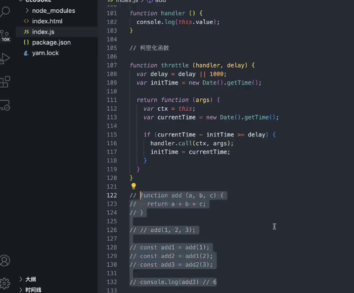Image resolution: width=354 pixels, height=293 pixels.
Task: Click 'console.log(add3)' comment line
Action: pos(173,282)
